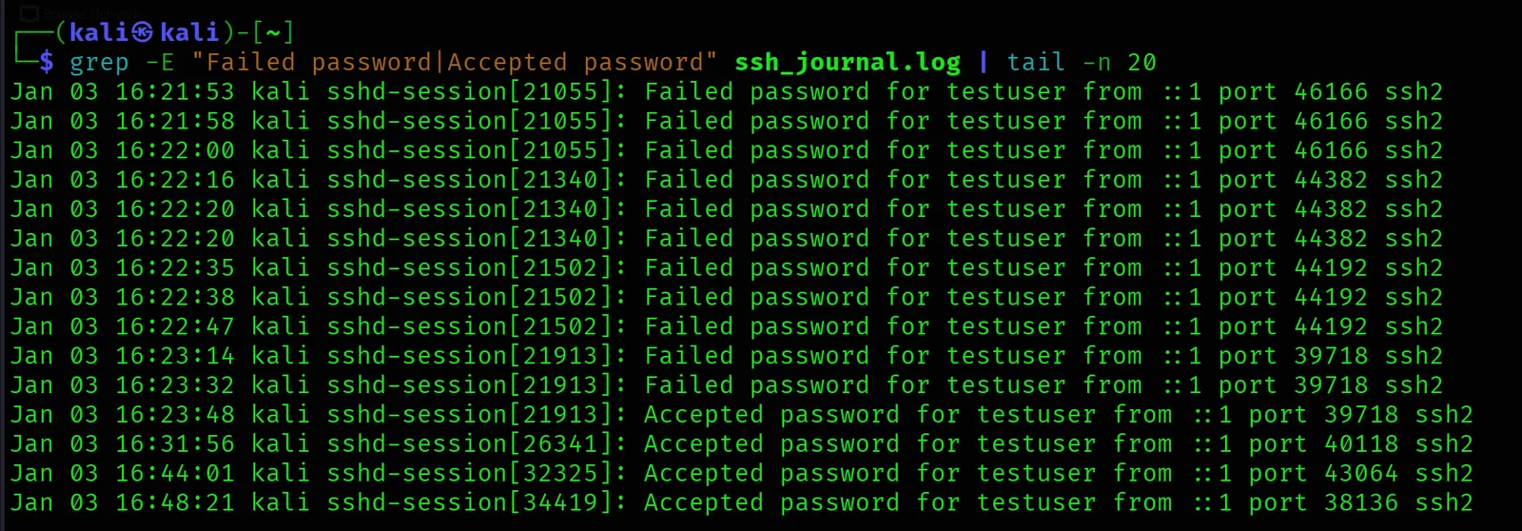Click the 16:22:47 Failed password timestamp
1522x531 pixels.
pyautogui.click(x=174, y=326)
